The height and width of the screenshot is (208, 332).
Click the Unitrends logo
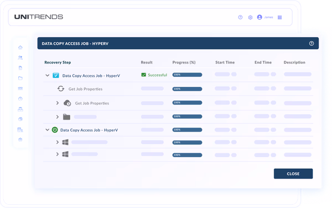(x=39, y=17)
